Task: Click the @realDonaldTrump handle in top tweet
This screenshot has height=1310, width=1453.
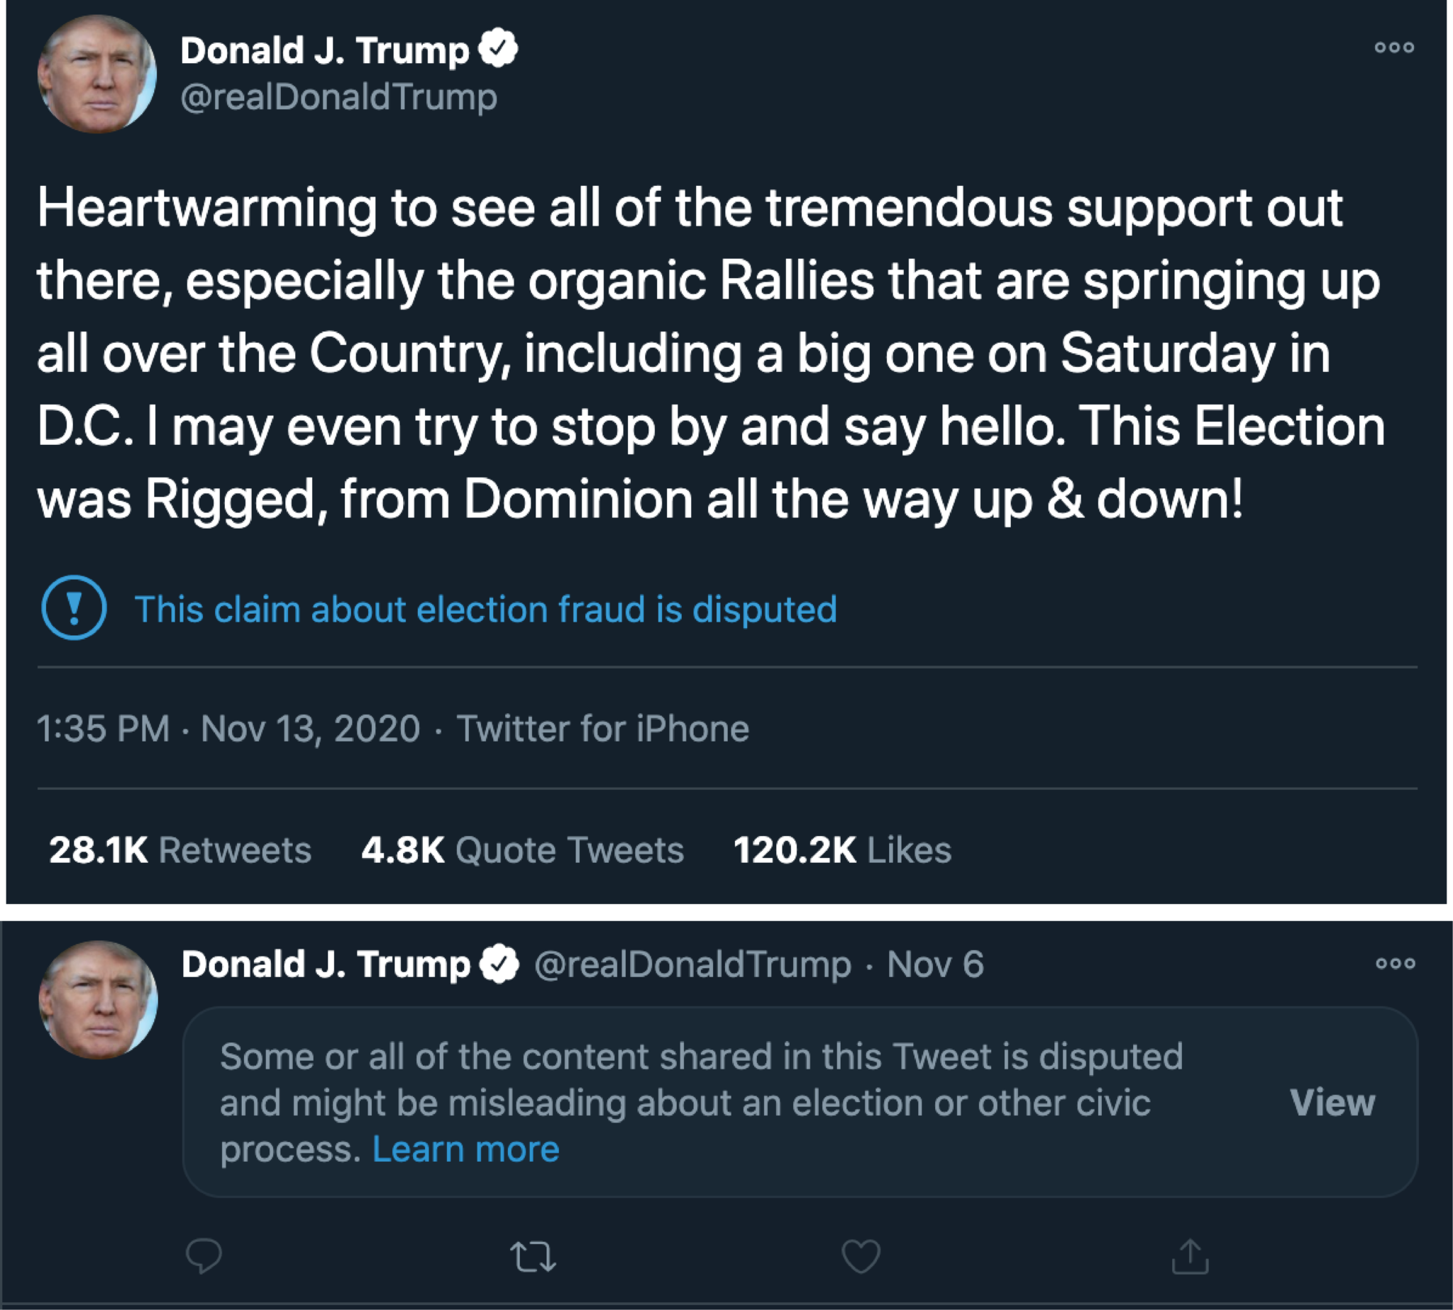Action: (x=339, y=97)
